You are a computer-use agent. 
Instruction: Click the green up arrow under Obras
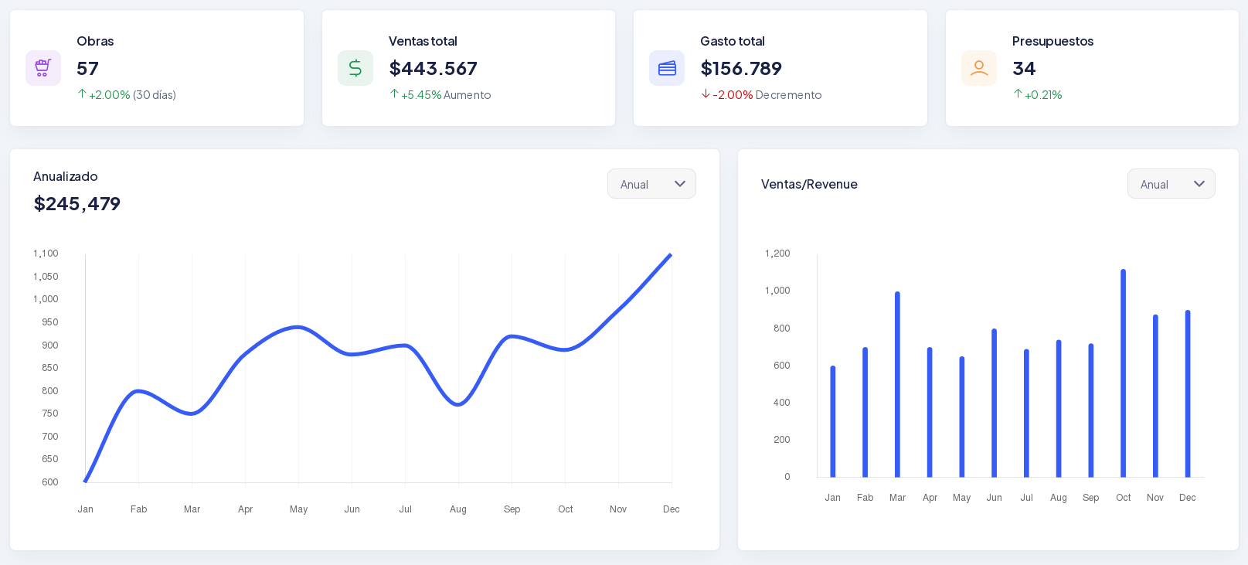(82, 94)
